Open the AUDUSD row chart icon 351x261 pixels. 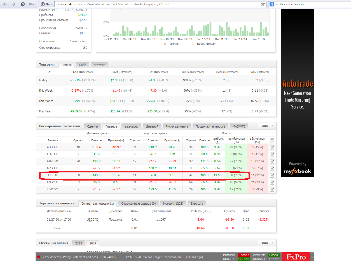pyautogui.click(x=272, y=147)
